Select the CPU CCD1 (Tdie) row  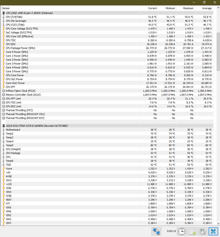(x=108, y=25)
